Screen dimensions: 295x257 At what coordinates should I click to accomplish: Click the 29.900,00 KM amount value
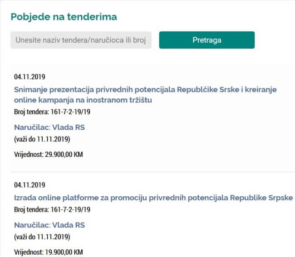pyautogui.click(x=64, y=154)
